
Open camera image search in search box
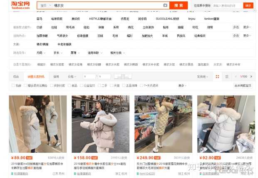tap(165, 5)
